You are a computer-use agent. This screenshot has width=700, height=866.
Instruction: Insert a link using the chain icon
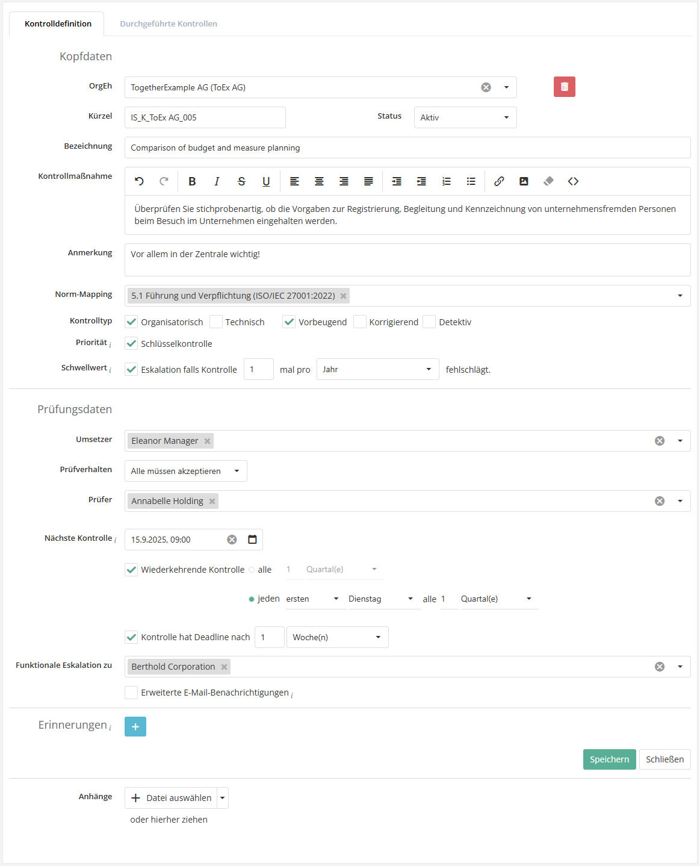tap(499, 181)
